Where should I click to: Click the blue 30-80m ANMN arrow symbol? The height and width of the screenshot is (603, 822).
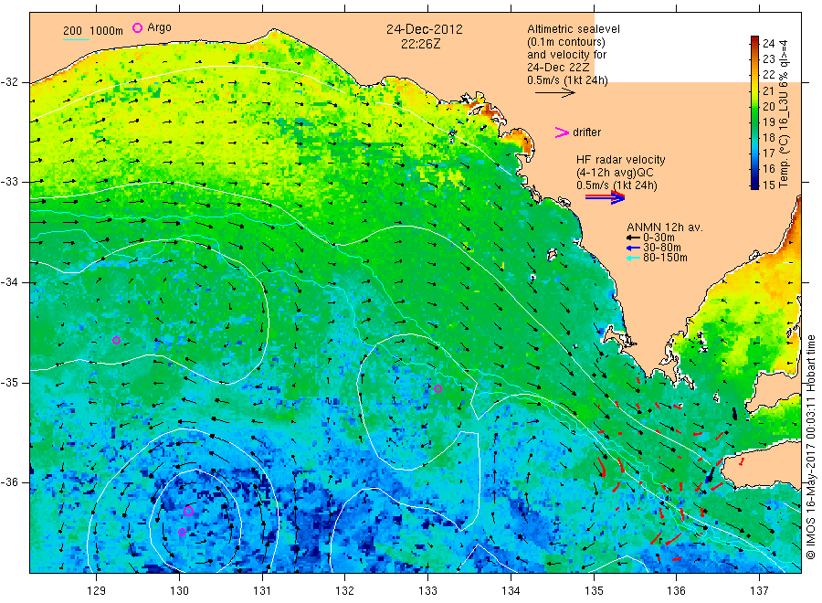[633, 248]
